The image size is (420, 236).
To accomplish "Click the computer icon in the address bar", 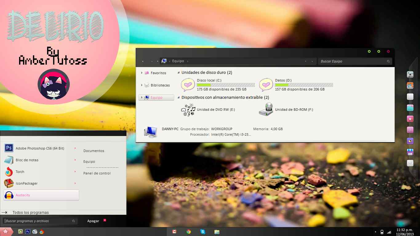I will click(164, 61).
